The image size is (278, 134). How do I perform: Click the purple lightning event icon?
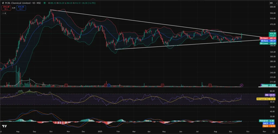(x=242, y=85)
